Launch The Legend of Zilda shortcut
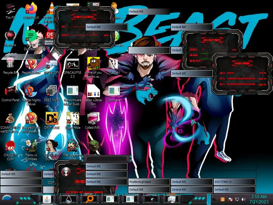This screenshot has width=273, height=205. click(73, 150)
